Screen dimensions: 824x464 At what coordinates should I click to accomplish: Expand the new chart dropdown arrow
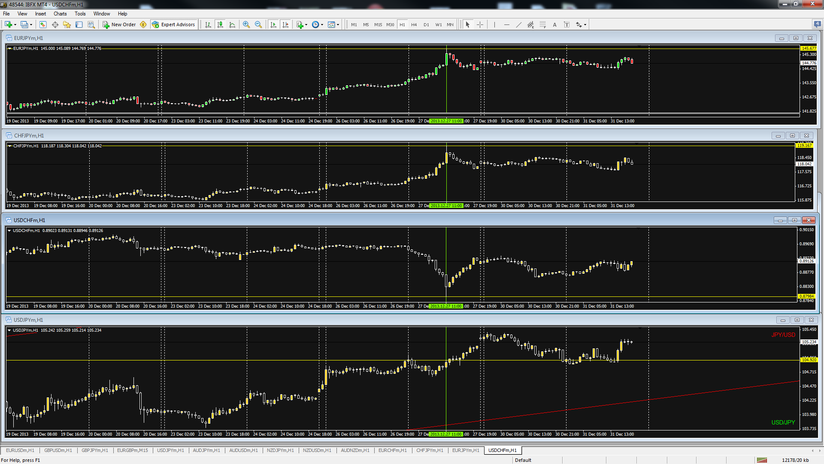[15, 24]
